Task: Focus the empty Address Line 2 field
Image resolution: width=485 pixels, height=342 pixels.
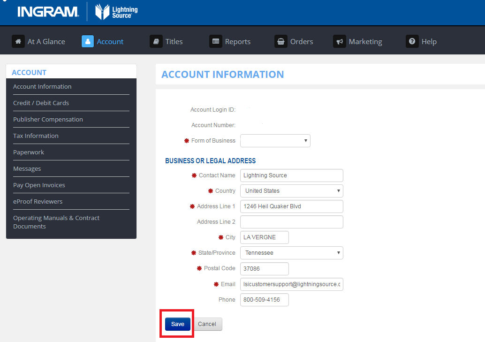Action: coord(291,222)
